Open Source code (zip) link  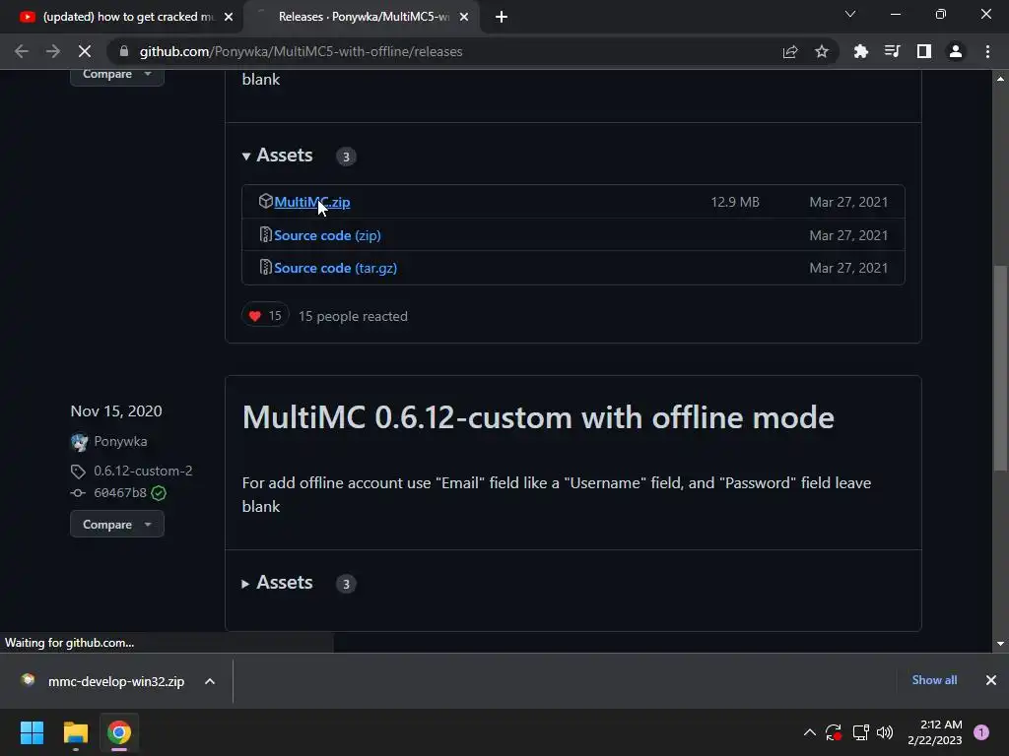327,235
